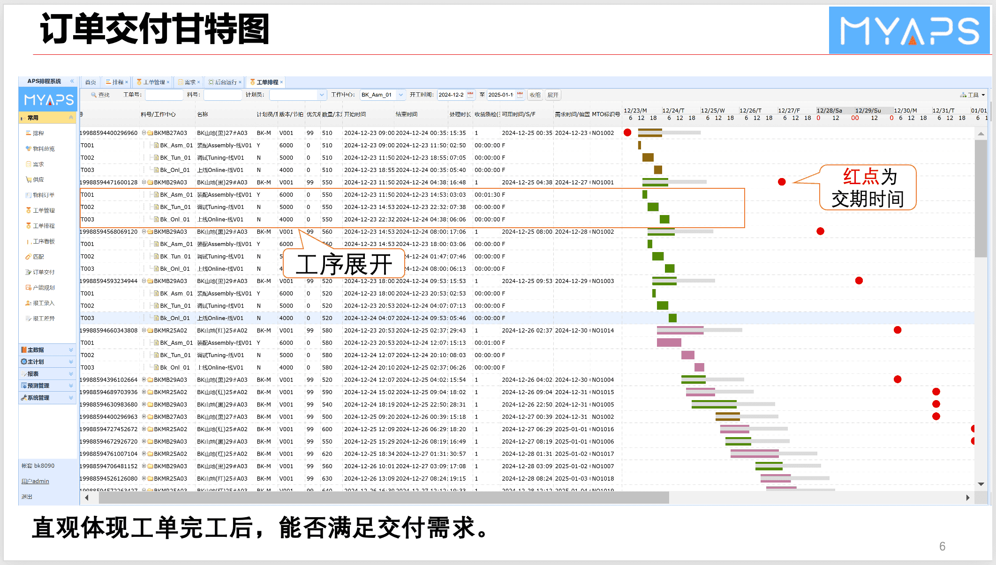This screenshot has height=565, width=996.
Task: Click the 收缩 button
Action: pos(535,95)
